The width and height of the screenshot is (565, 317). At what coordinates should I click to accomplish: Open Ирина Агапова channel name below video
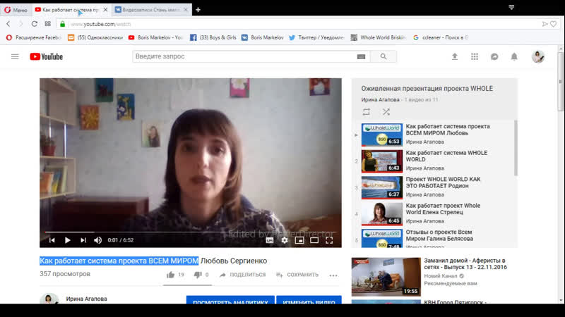coord(86,299)
